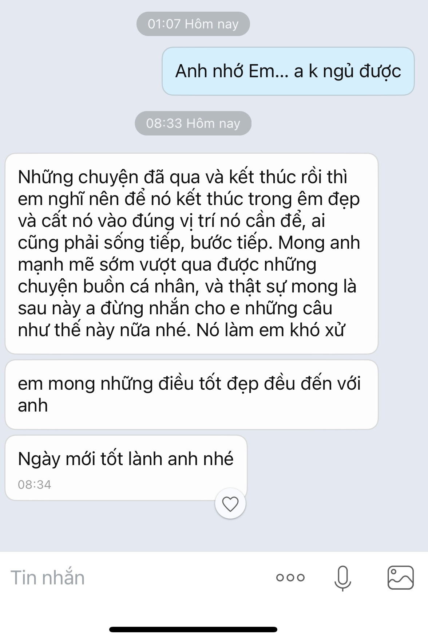The width and height of the screenshot is (428, 641).
Task: Select the message 'Ngày mới tốt lành anh nhé'
Action: (126, 468)
